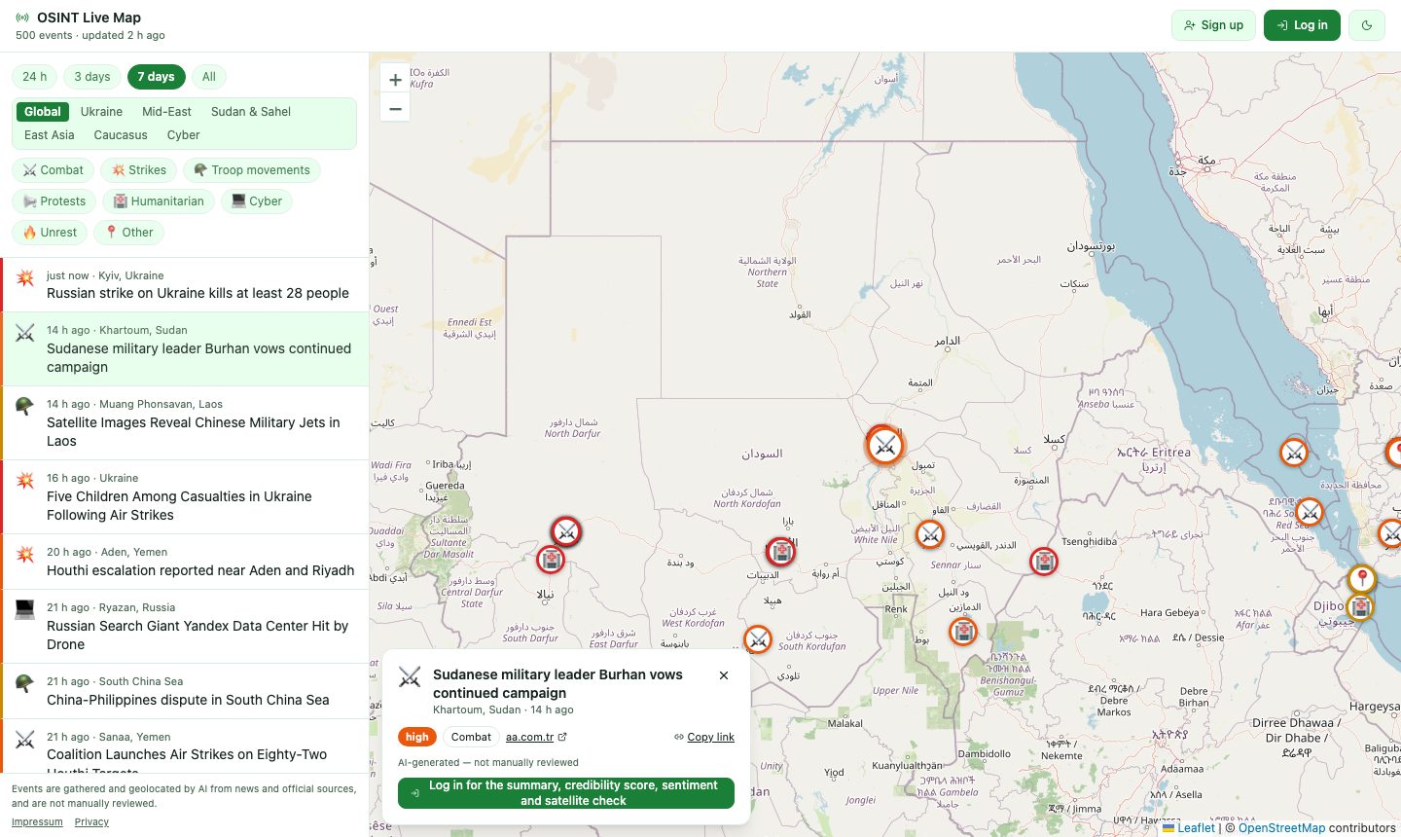Select the 3 days time range
This screenshot has width=1401, height=837.
[92, 77]
